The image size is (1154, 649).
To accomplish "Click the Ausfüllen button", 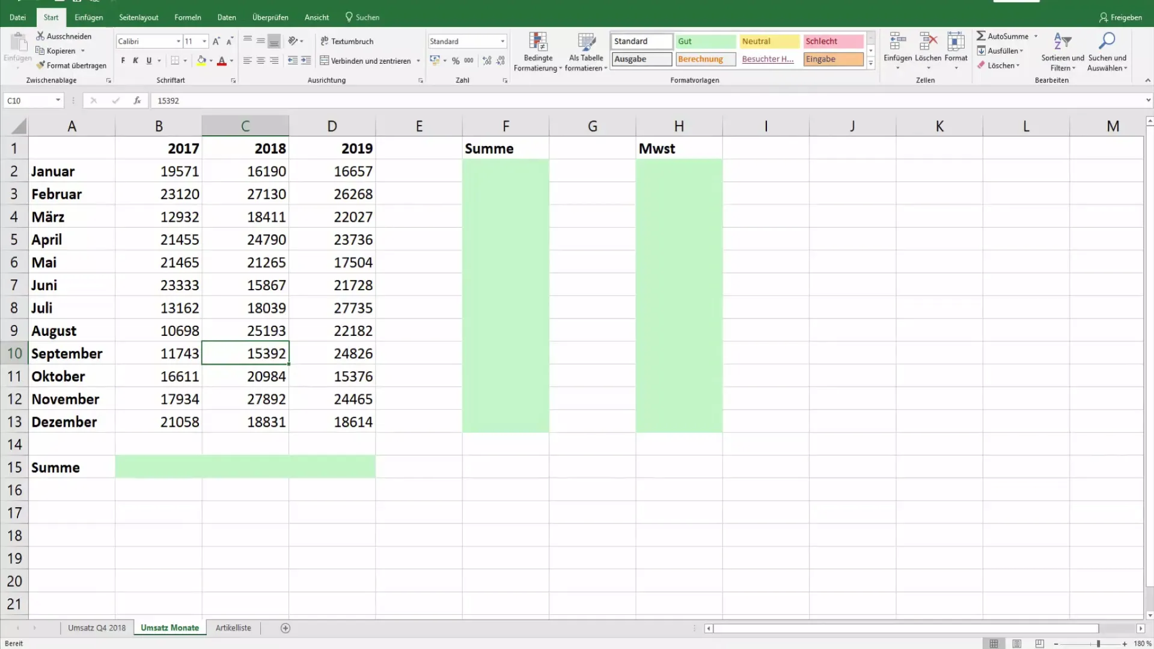I will tap(1000, 50).
